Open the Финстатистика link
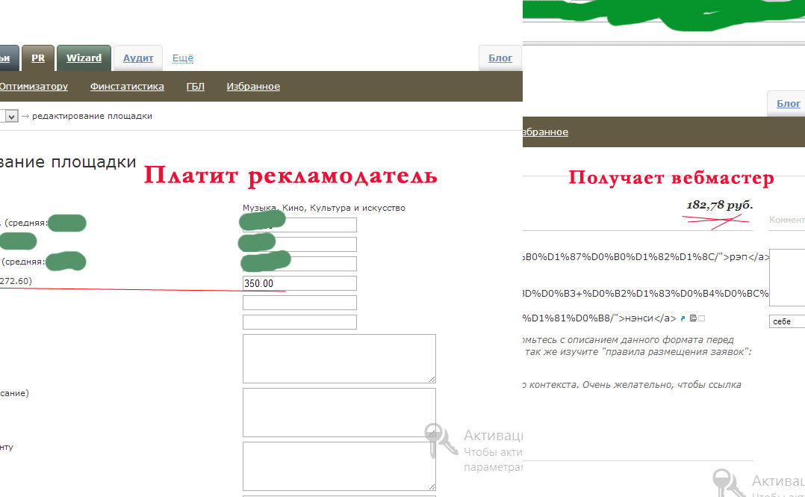This screenshot has height=497, width=805. pos(127,87)
